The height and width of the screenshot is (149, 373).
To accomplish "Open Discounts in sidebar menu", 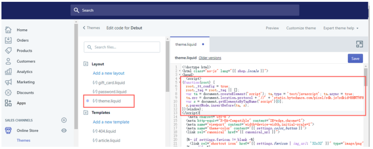I will tap(25, 92).
